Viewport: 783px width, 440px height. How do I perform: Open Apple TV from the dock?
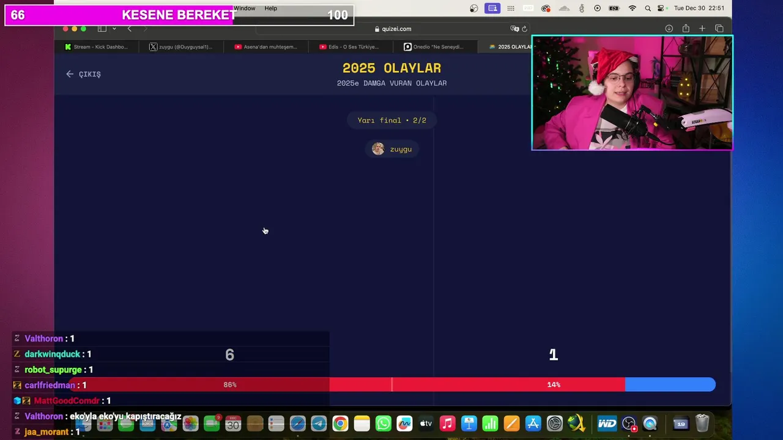(426, 424)
